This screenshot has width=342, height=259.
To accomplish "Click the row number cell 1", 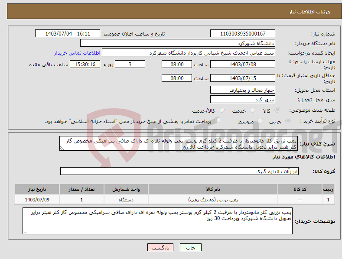I will click(x=328, y=200).
